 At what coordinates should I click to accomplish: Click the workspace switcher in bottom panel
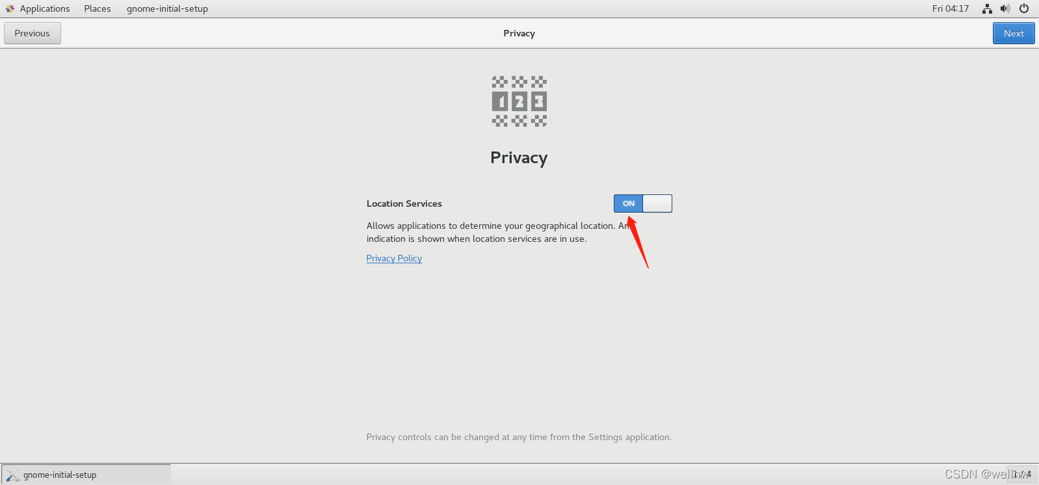click(x=1021, y=474)
